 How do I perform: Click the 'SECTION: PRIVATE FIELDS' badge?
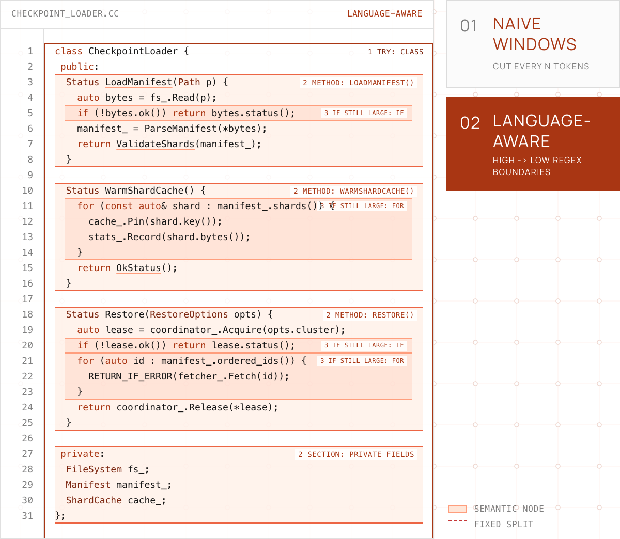point(356,454)
